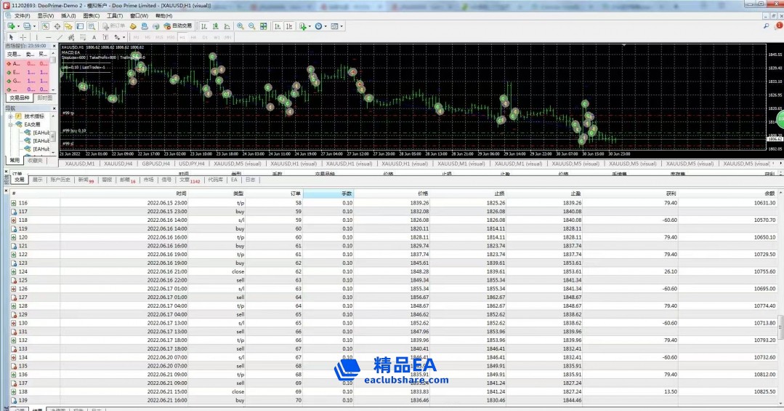Image resolution: width=784 pixels, height=411 pixels.
Task: Open the GBPUSD,H4 chart tab
Action: [158, 164]
